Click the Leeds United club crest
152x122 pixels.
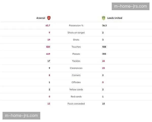[x=103, y=18]
